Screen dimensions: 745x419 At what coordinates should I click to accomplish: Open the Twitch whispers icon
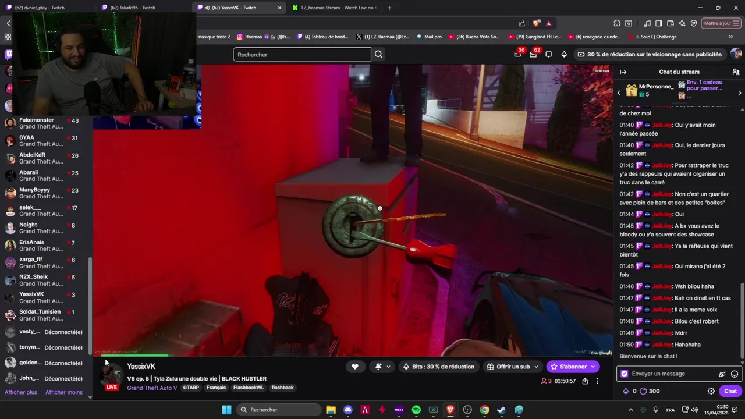(548, 54)
